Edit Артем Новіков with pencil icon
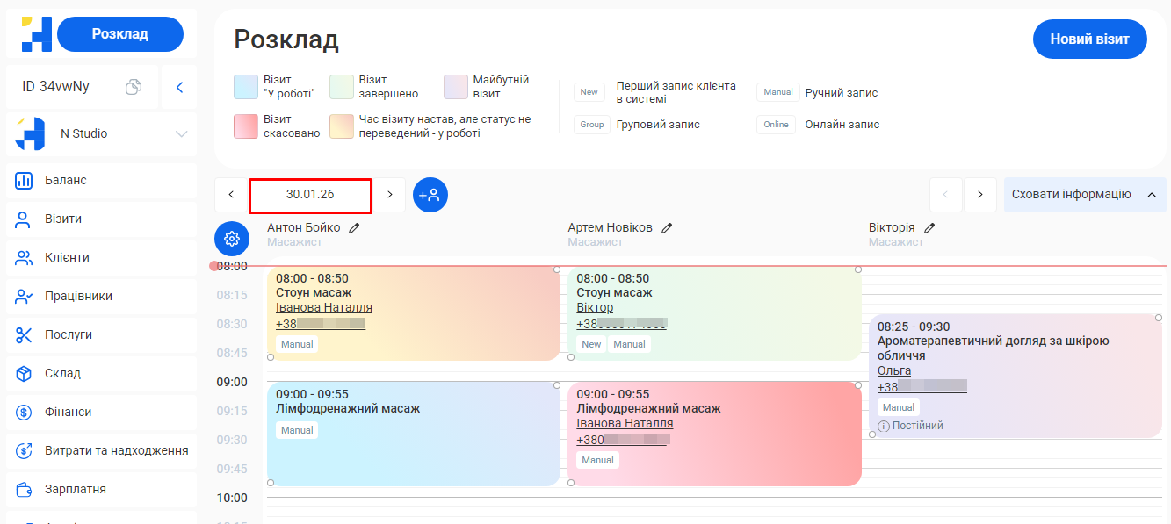1171x524 pixels. 667,228
